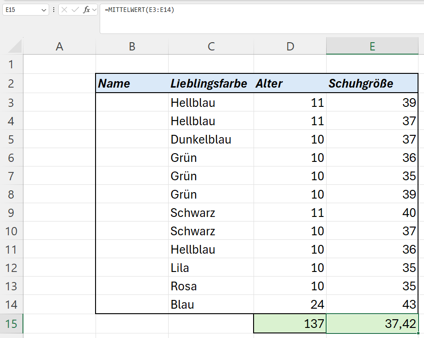The height and width of the screenshot is (338, 424).
Task: Select row 2 header
Action: pyautogui.click(x=11, y=83)
